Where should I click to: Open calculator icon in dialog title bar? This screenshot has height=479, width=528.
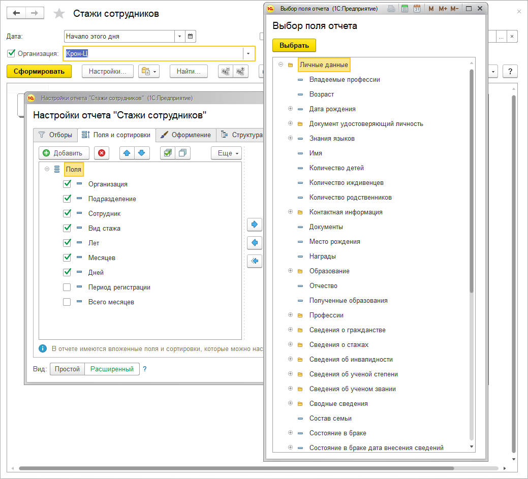pyautogui.click(x=405, y=9)
